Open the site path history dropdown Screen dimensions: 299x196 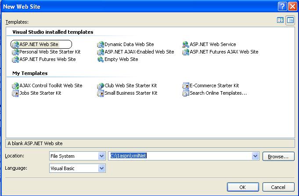click(255, 156)
